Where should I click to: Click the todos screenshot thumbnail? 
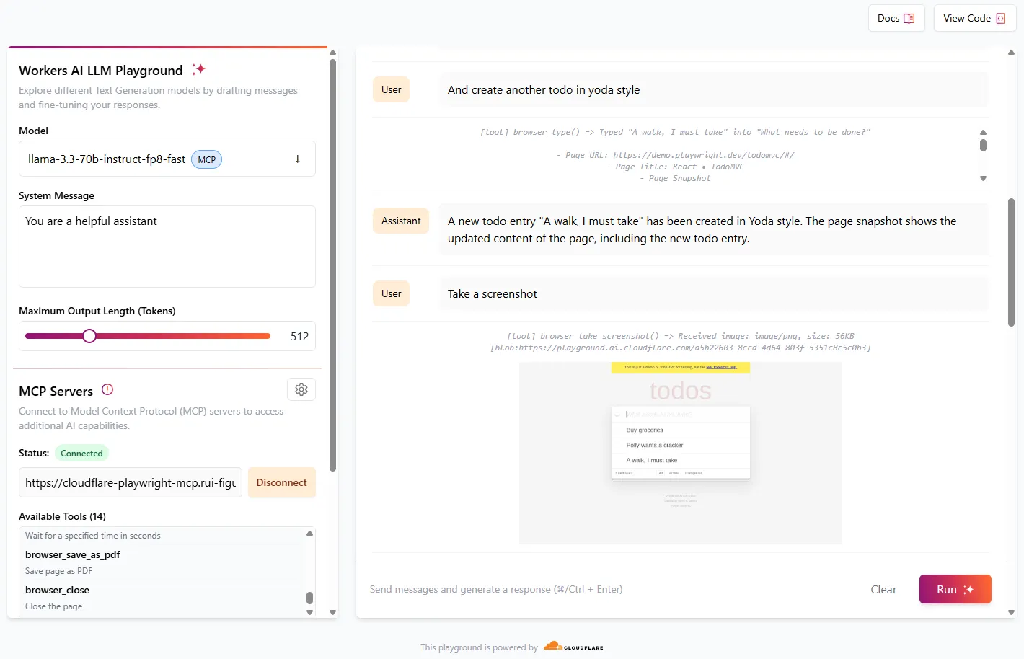coord(680,453)
